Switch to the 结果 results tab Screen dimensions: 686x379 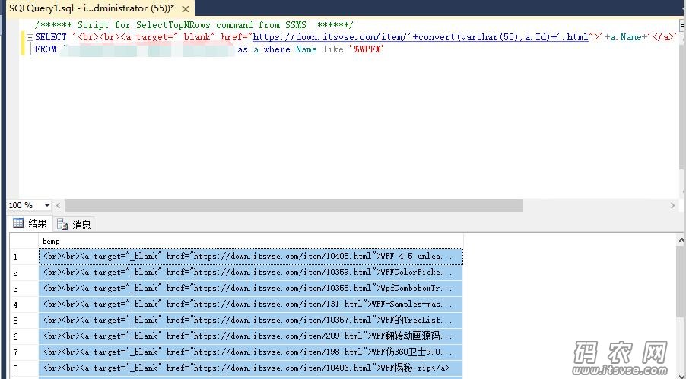pos(30,224)
